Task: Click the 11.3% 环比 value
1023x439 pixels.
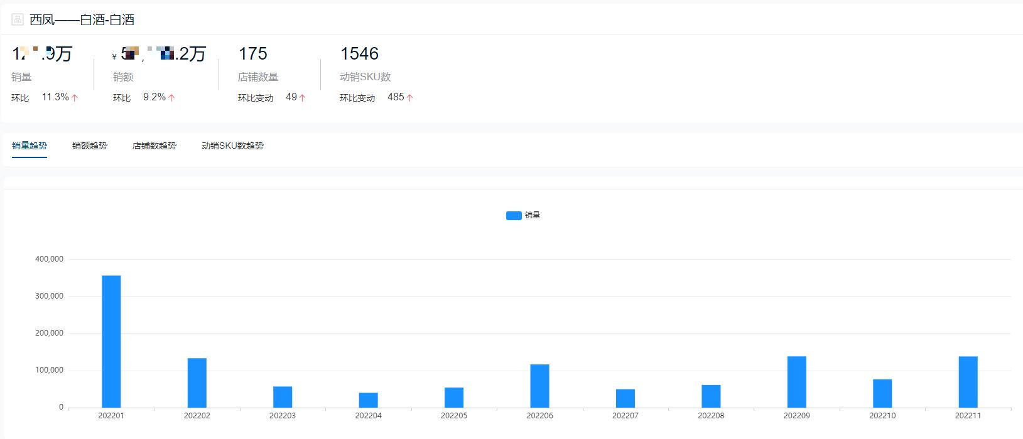Action: [x=55, y=97]
